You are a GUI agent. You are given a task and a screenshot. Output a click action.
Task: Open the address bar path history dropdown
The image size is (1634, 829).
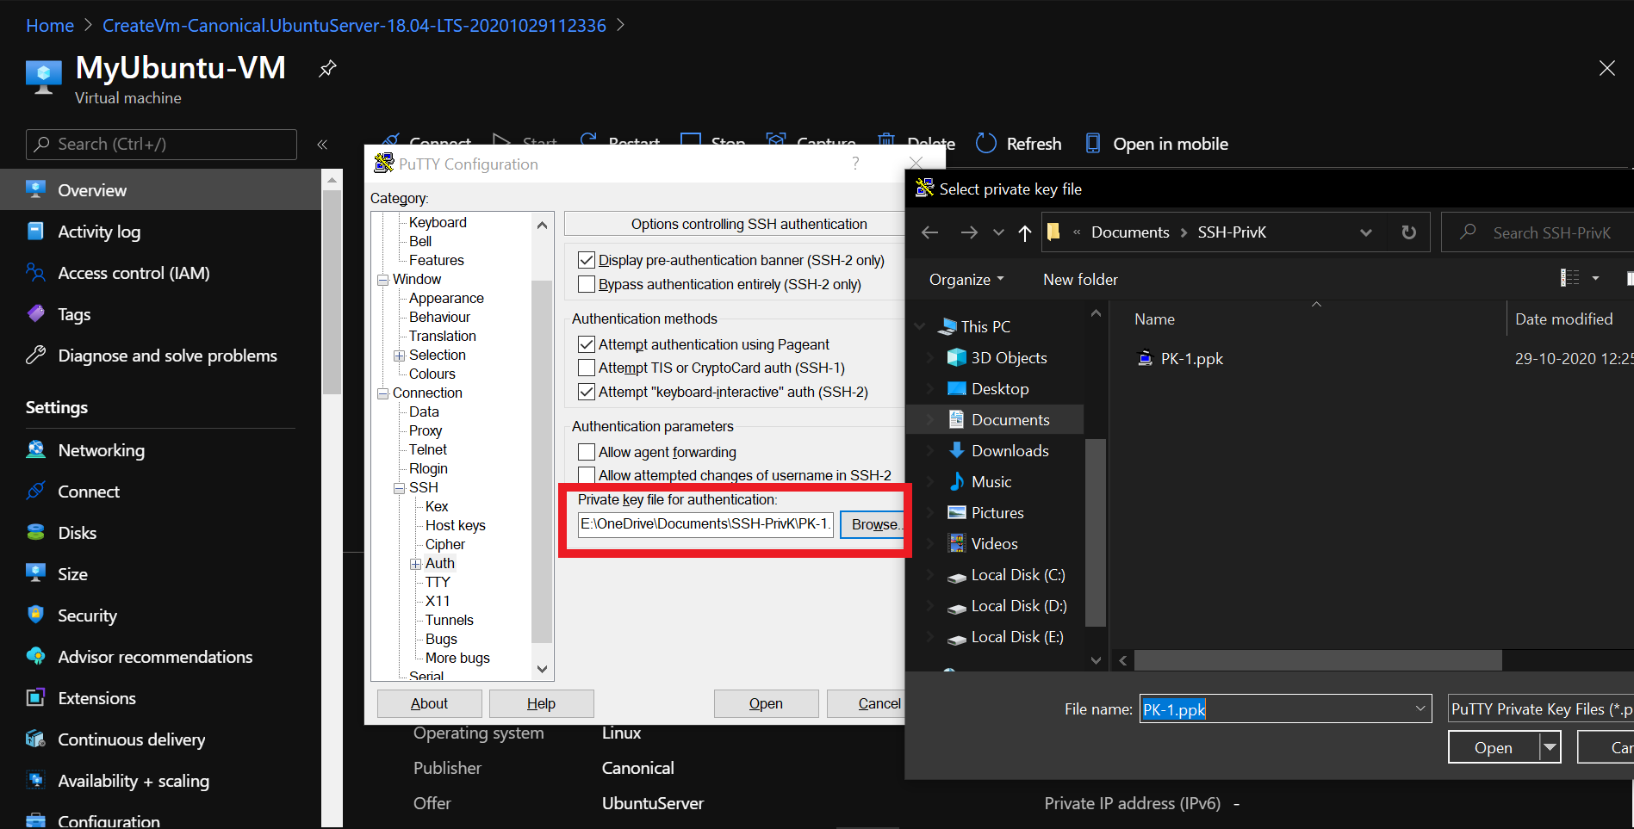point(1366,232)
